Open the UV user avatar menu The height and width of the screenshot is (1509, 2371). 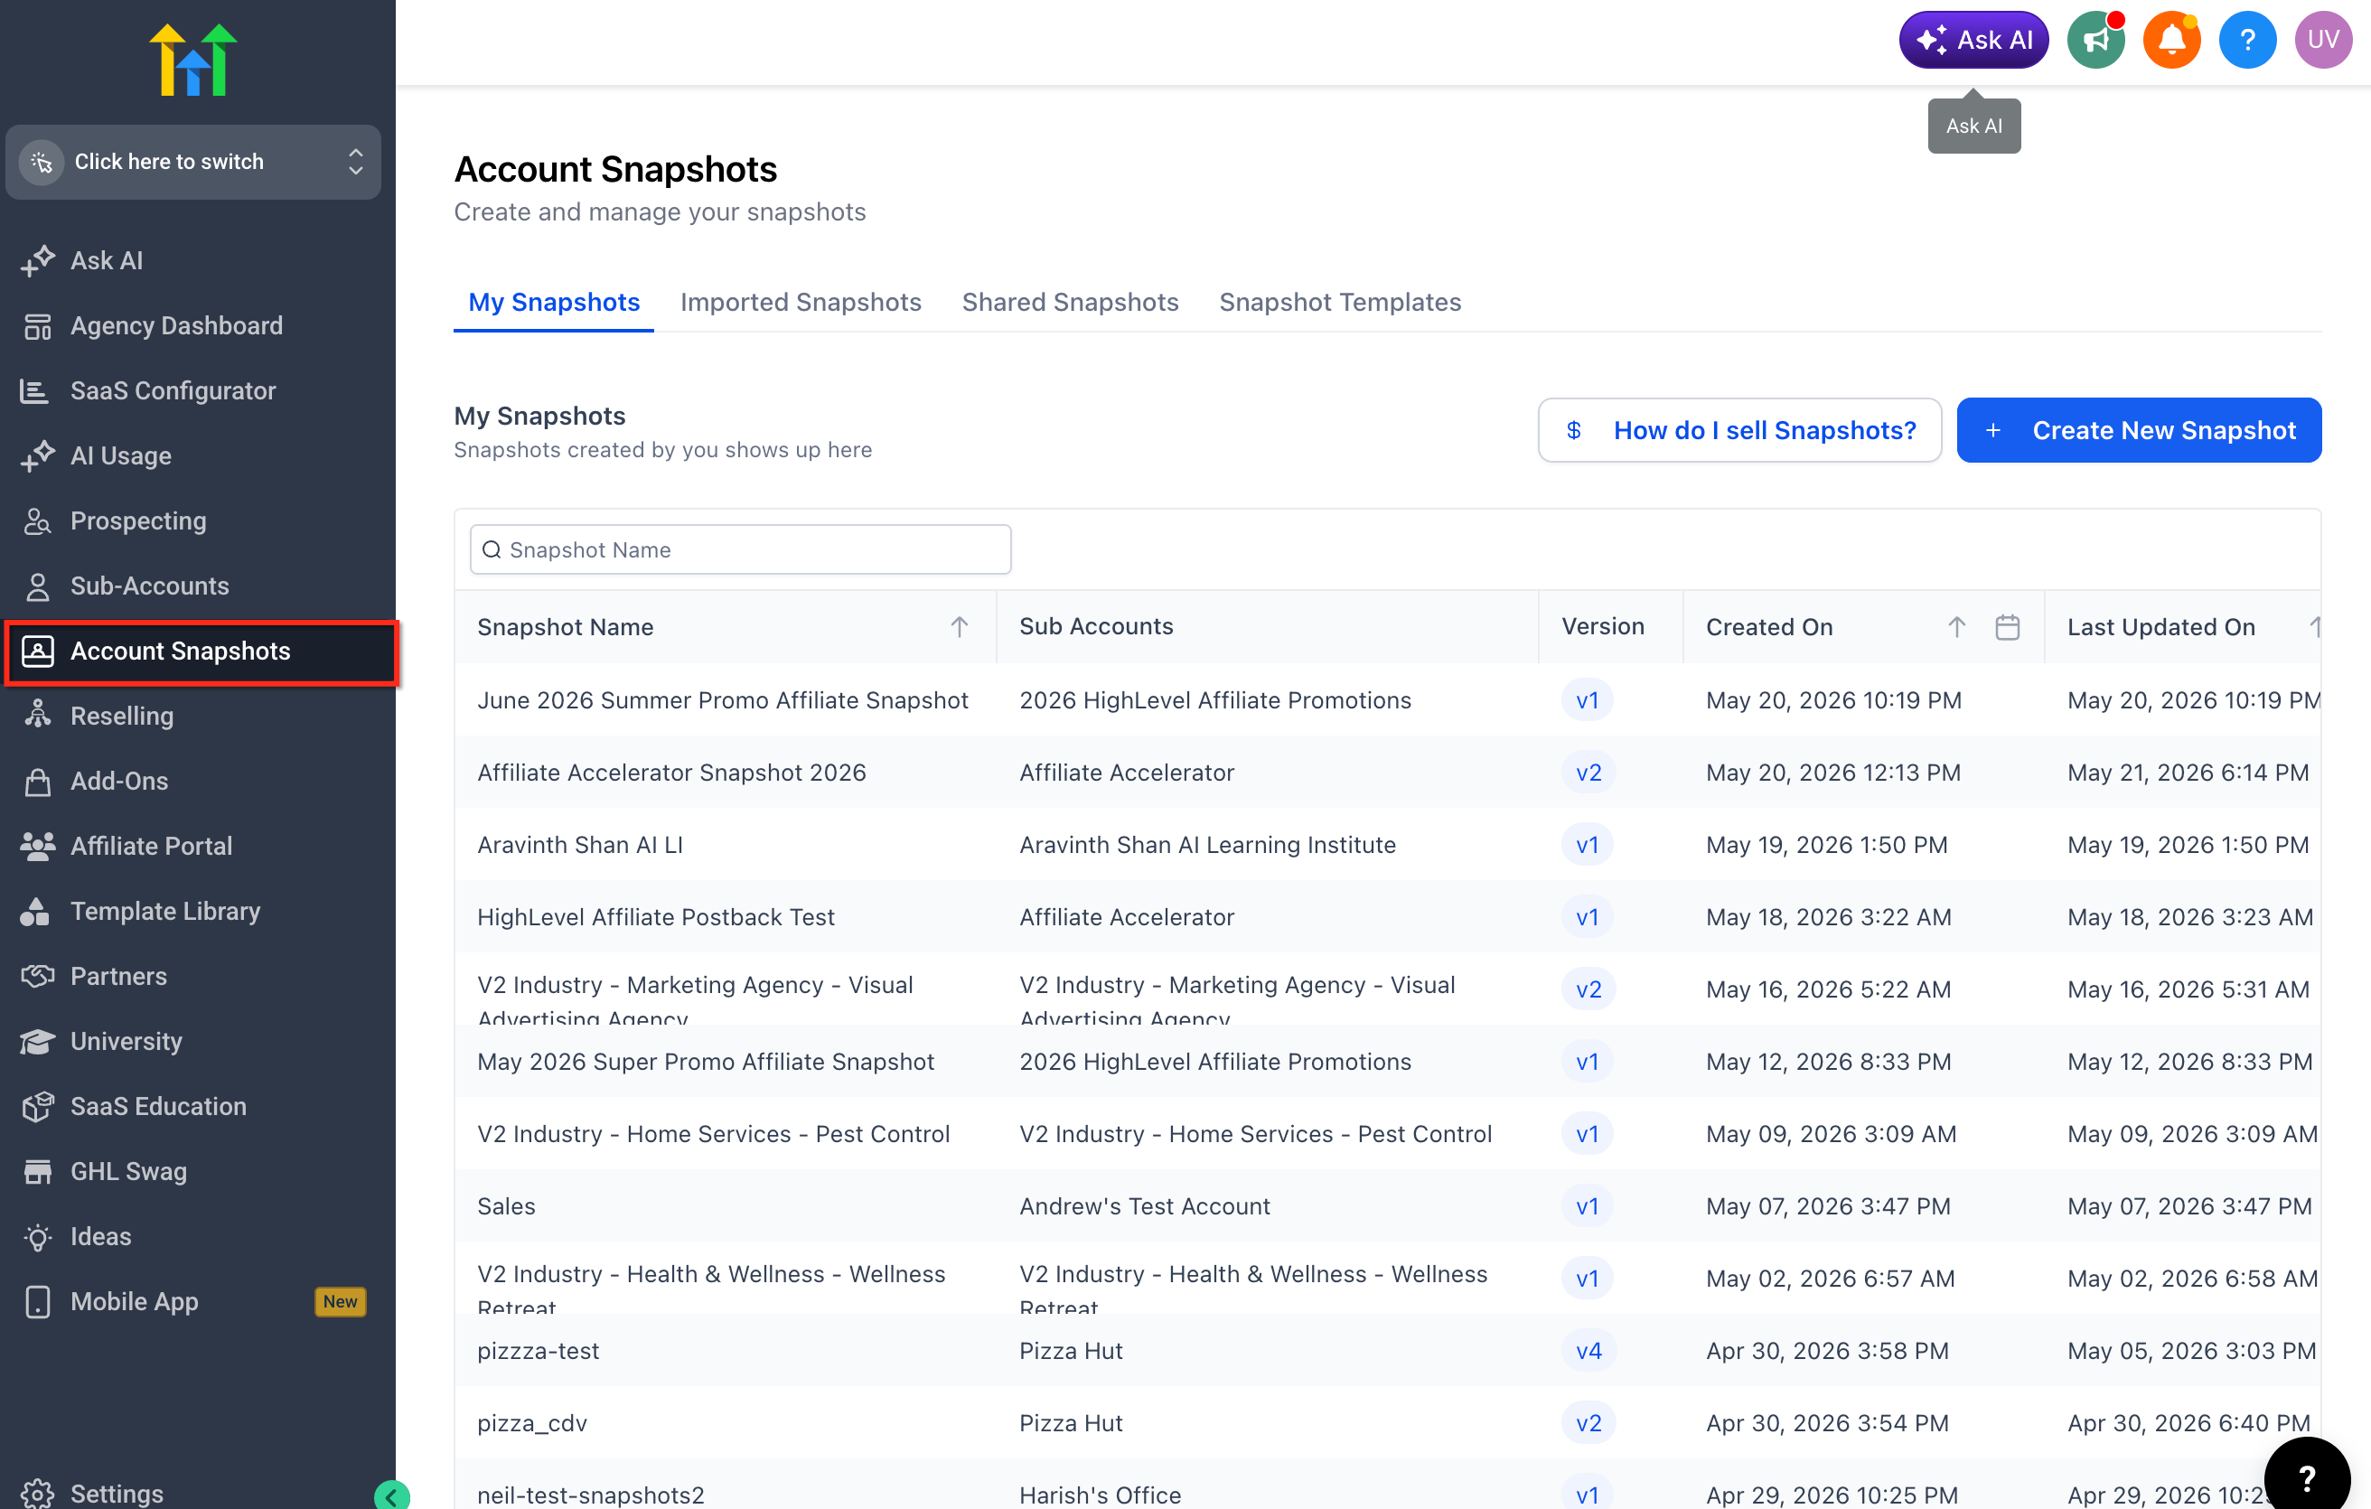coord(2323,41)
